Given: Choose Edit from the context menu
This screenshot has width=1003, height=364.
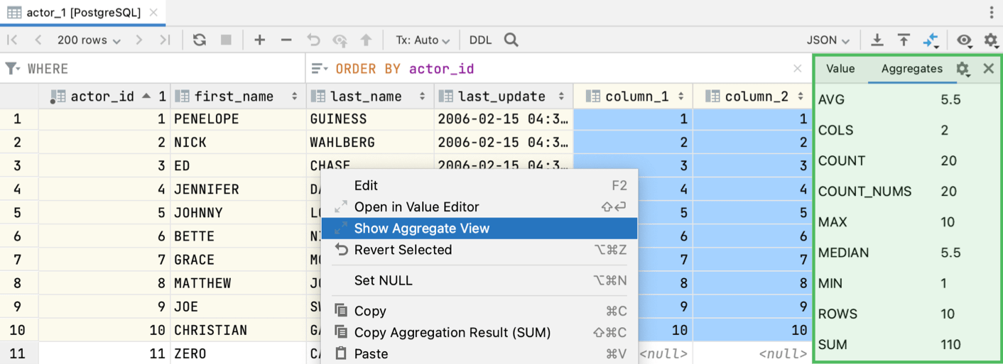Looking at the screenshot, I should pyautogui.click(x=479, y=186).
